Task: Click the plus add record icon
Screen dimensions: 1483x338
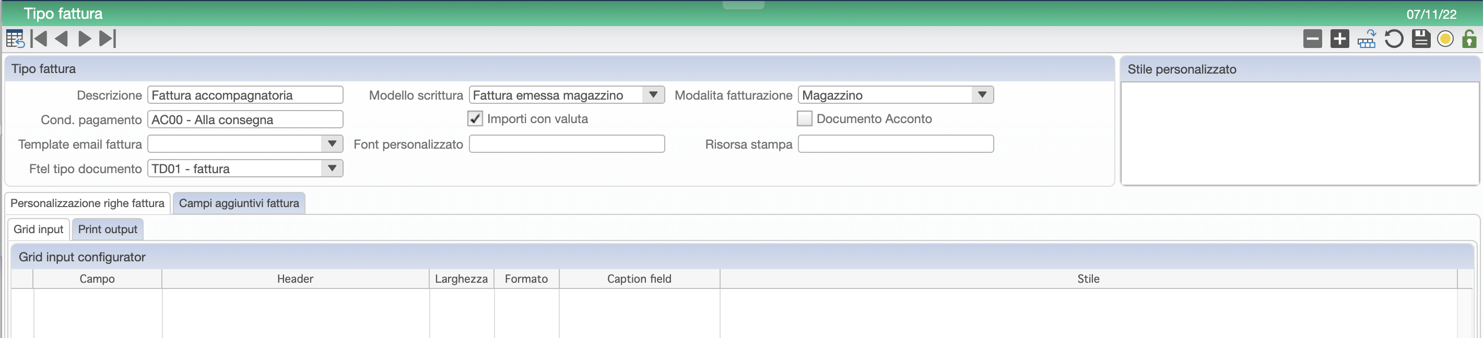Action: click(x=1339, y=39)
